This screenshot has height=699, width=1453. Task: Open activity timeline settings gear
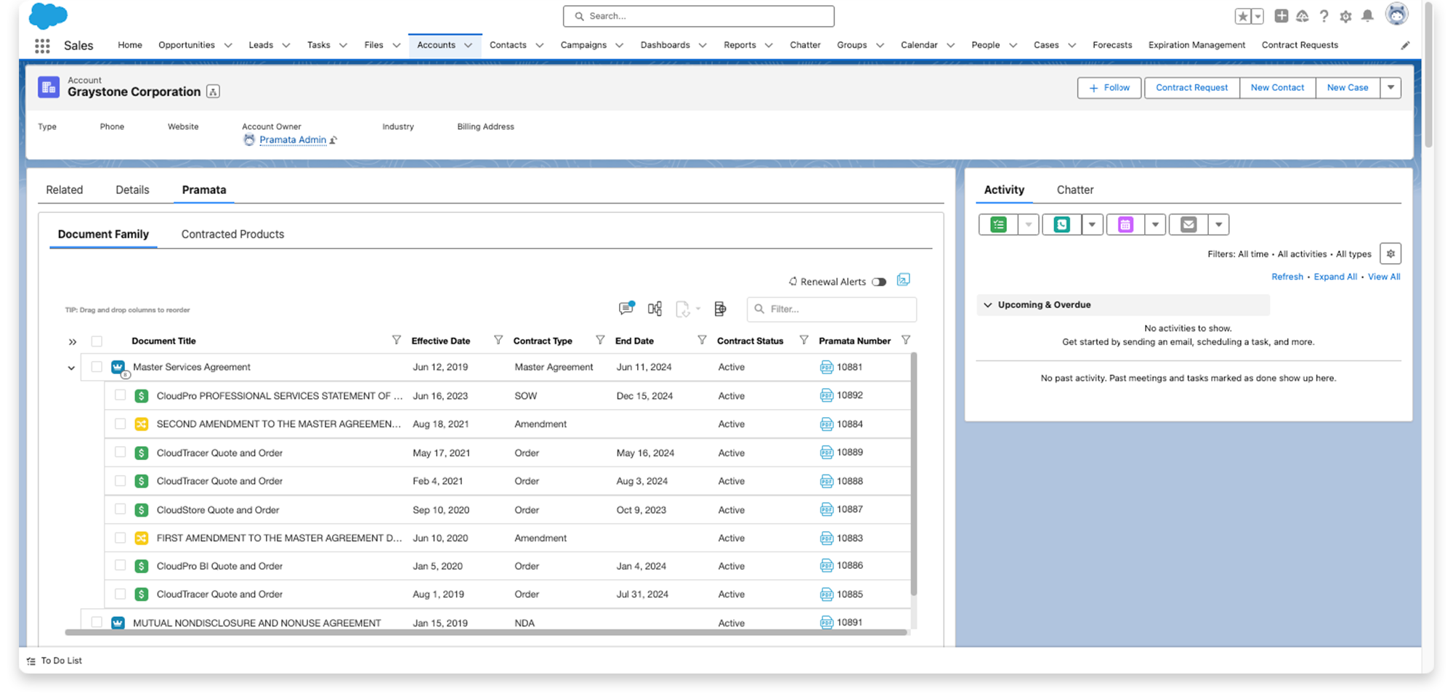(x=1391, y=254)
